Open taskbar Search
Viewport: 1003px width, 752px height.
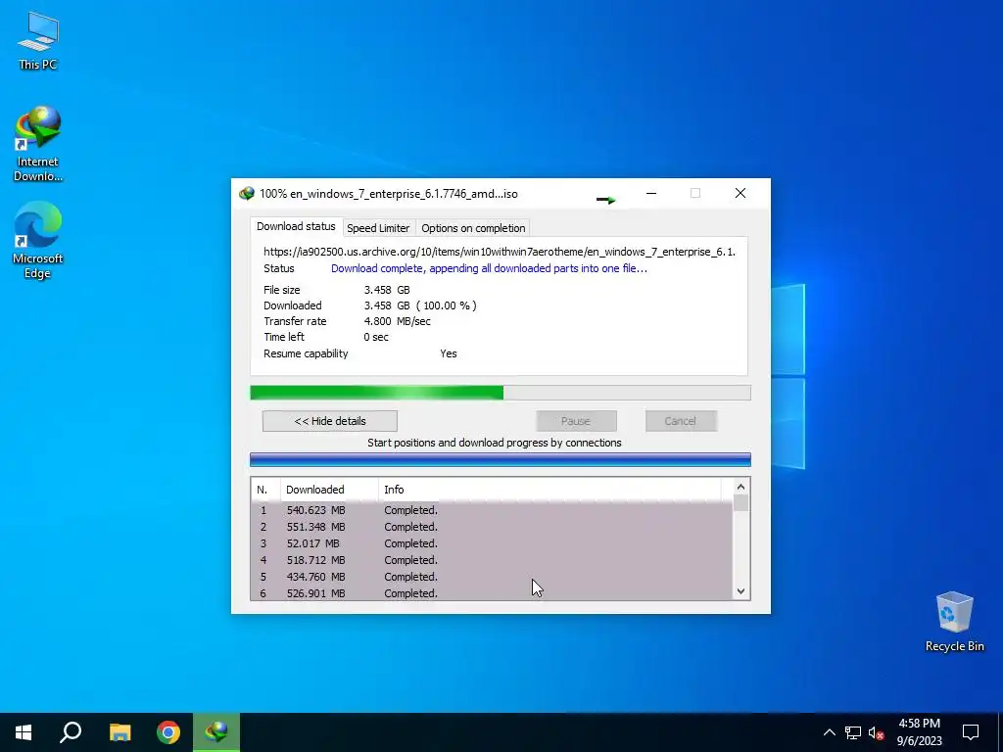tap(71, 732)
